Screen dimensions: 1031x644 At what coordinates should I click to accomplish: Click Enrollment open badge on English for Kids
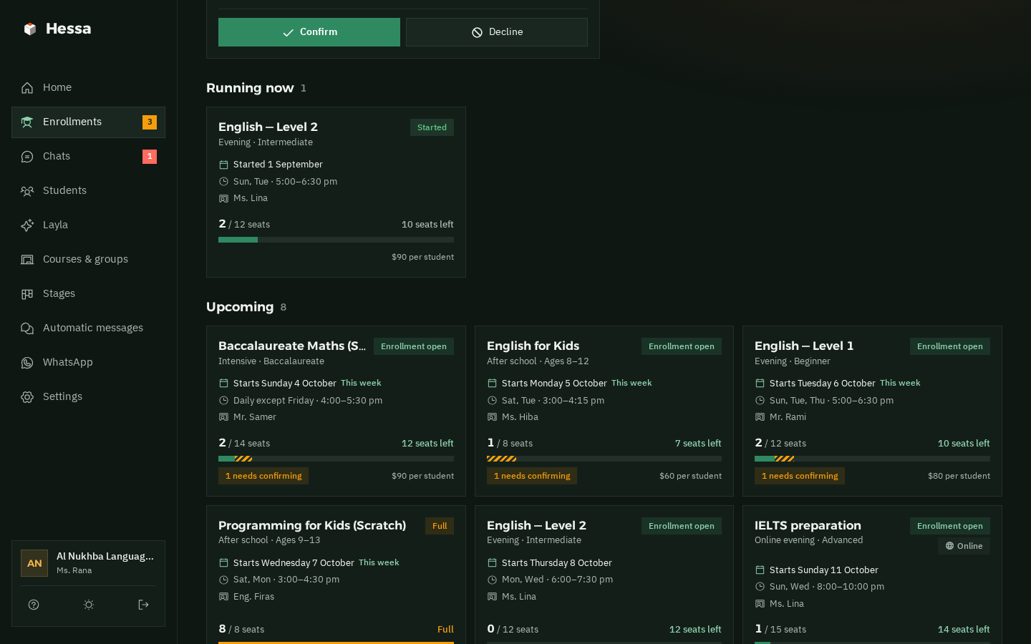tap(682, 346)
